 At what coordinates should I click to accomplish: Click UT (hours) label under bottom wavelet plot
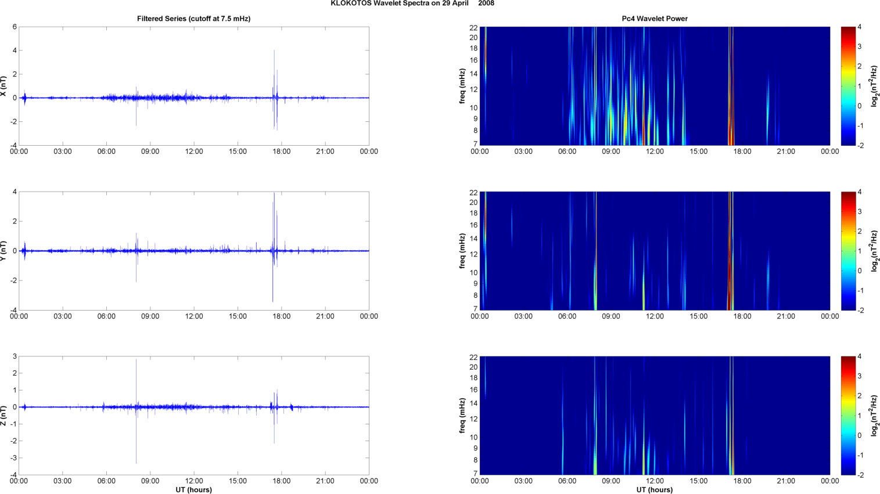pos(655,489)
